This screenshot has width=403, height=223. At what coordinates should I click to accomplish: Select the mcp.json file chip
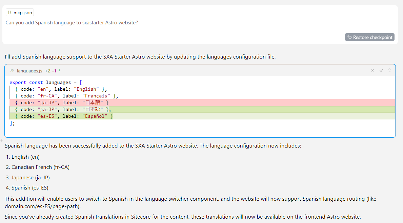(x=20, y=12)
